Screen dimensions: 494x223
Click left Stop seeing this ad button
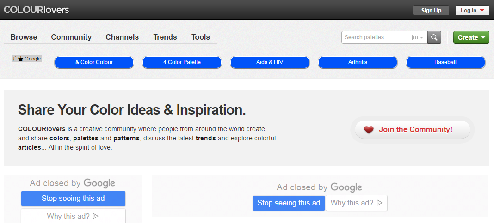(73, 199)
